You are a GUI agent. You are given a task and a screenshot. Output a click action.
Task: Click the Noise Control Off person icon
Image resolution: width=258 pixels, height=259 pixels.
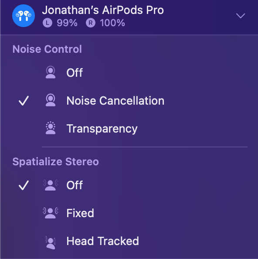pos(51,72)
